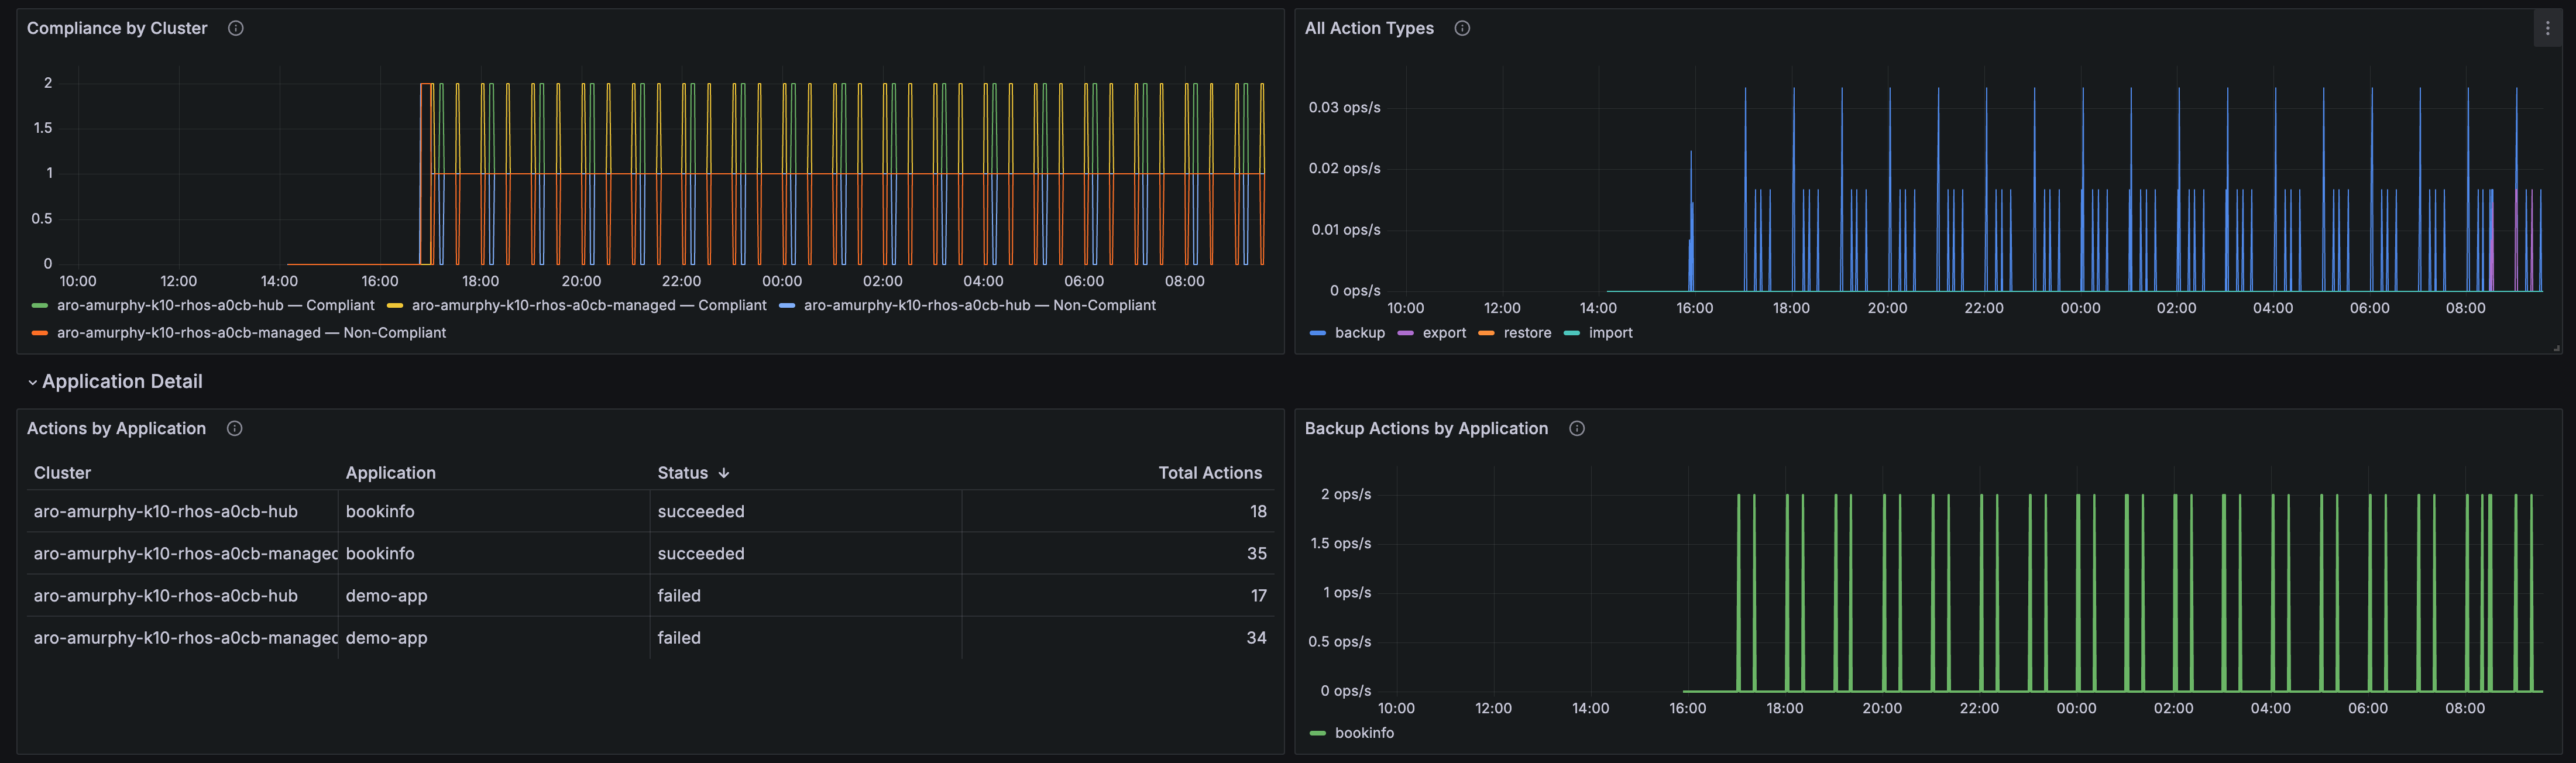The image size is (2576, 763).
Task: Sort table by Application column
Action: tap(390, 473)
